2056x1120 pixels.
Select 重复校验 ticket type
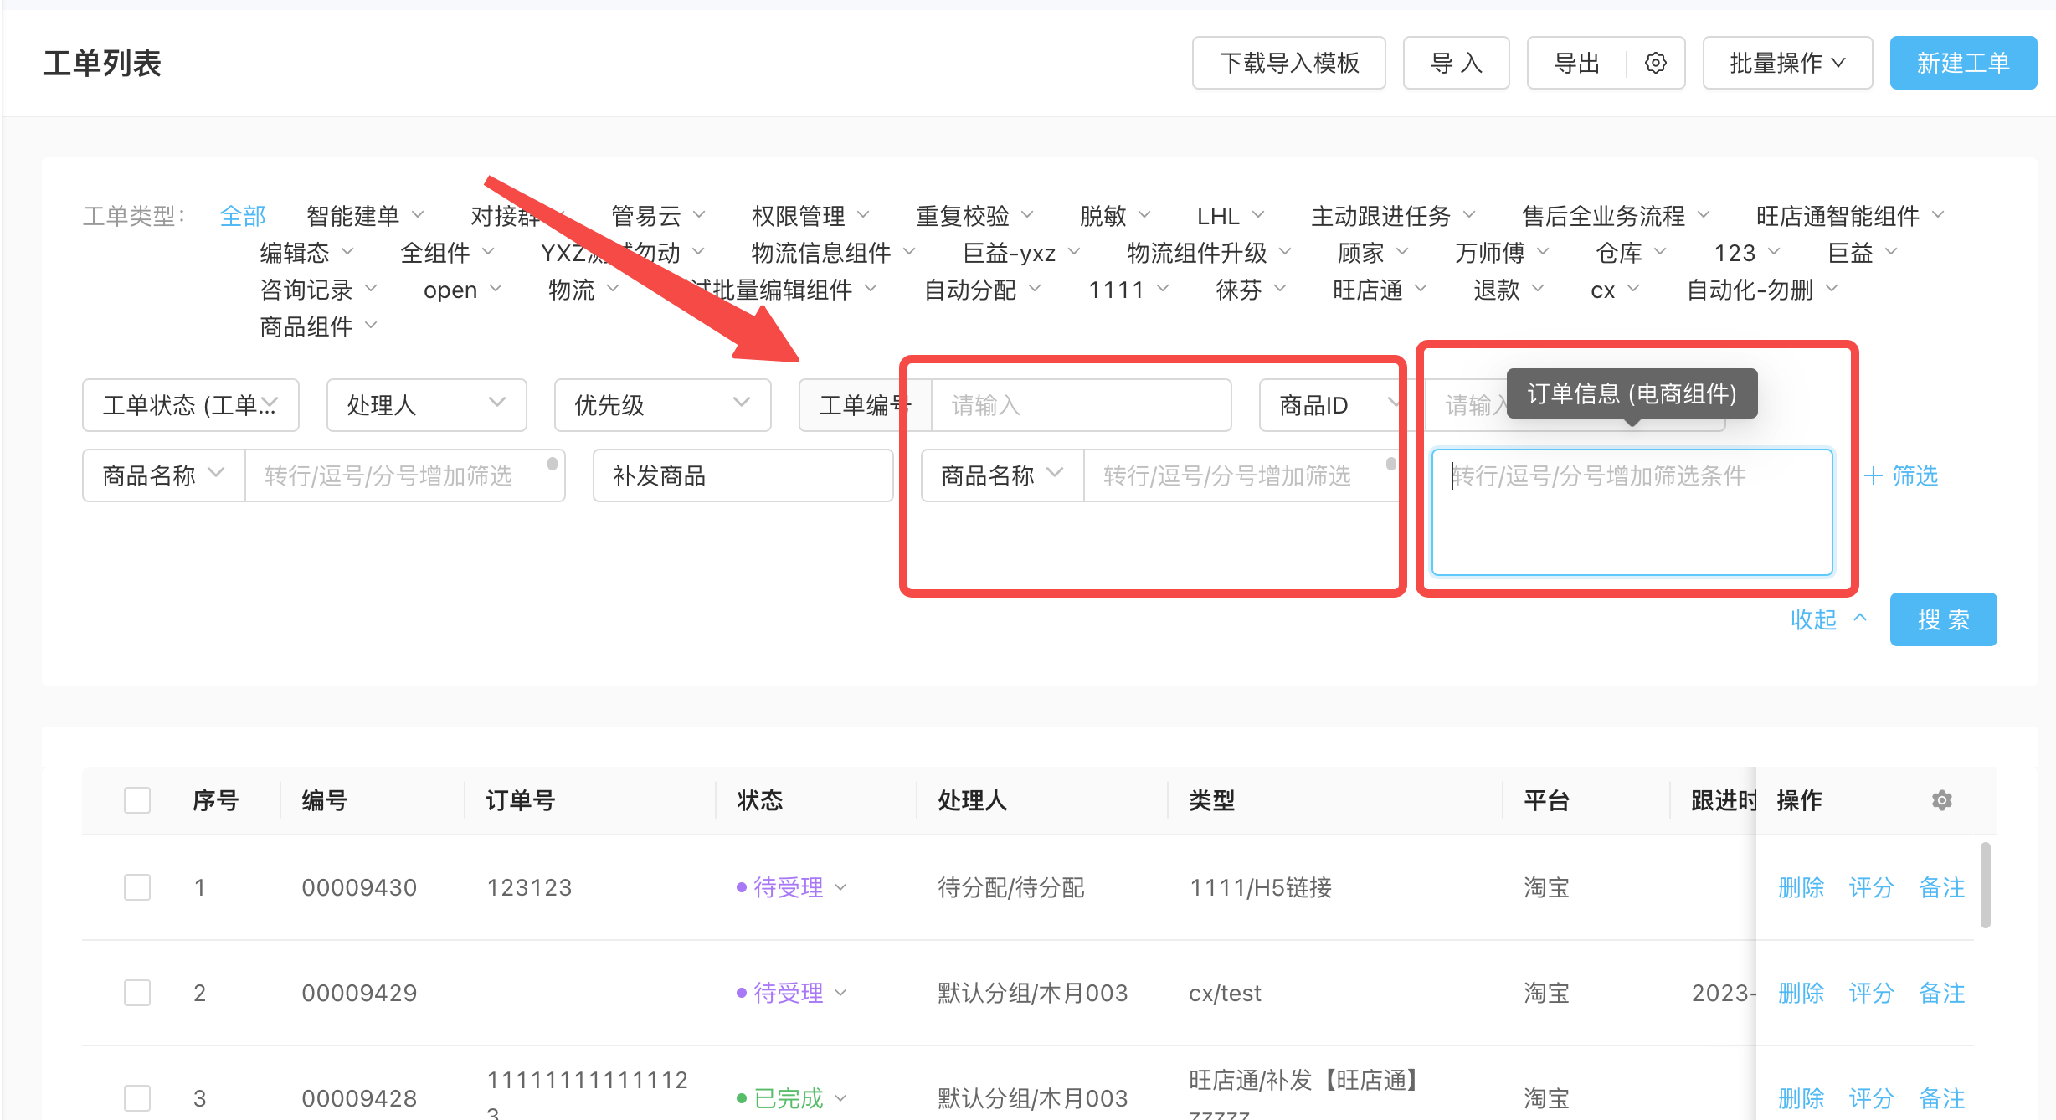[974, 216]
